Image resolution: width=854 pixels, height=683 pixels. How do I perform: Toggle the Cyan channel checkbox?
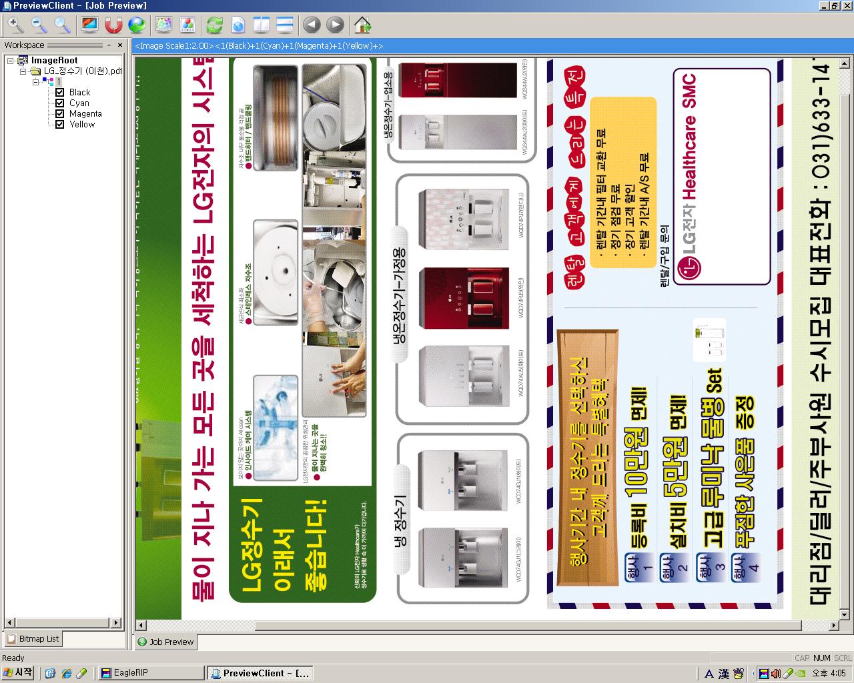[x=60, y=103]
